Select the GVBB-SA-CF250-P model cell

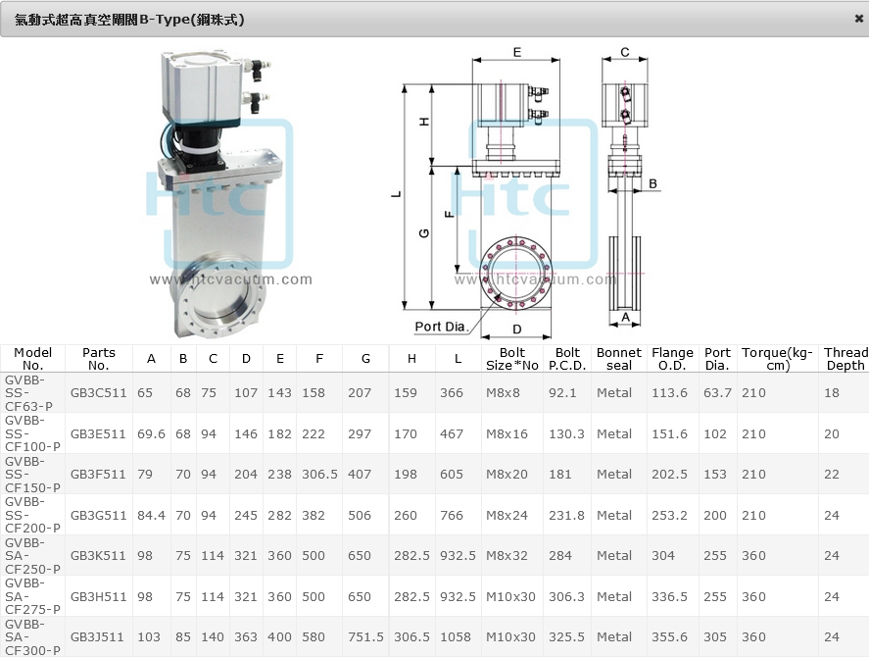pyautogui.click(x=32, y=556)
